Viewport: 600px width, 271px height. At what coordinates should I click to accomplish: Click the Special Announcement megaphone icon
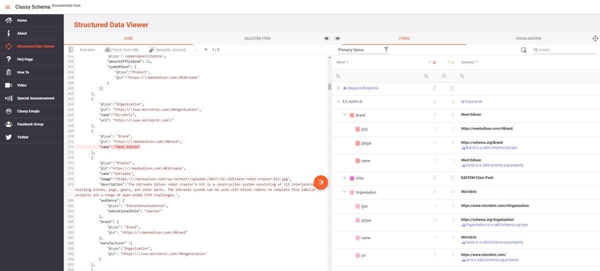[8, 98]
